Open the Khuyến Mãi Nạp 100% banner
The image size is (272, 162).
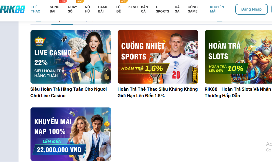pos(71,134)
